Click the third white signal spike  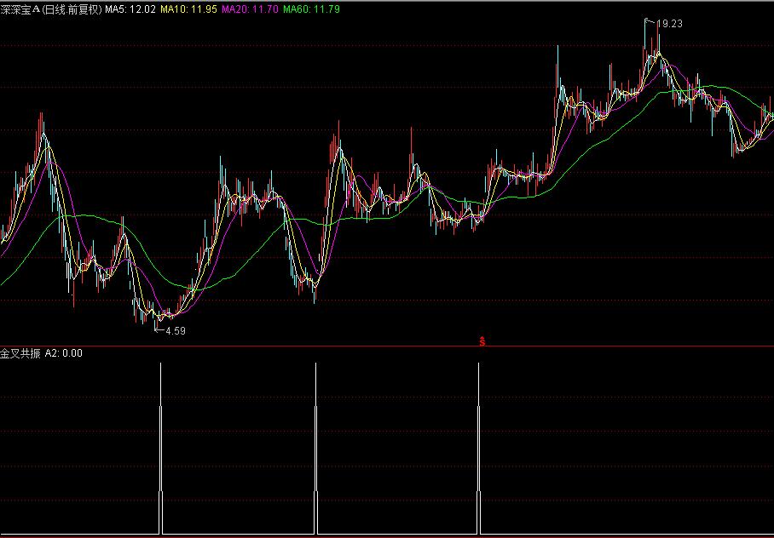tap(478, 449)
